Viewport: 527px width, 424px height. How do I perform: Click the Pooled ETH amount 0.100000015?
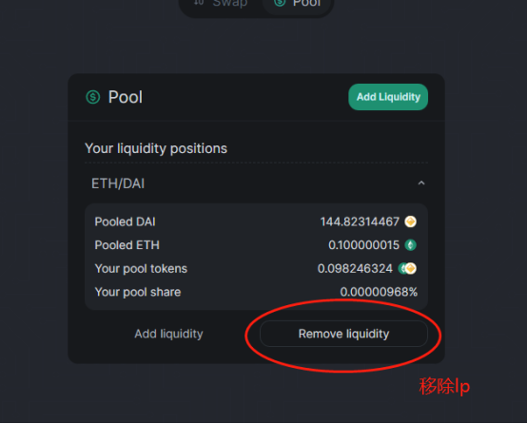(363, 245)
